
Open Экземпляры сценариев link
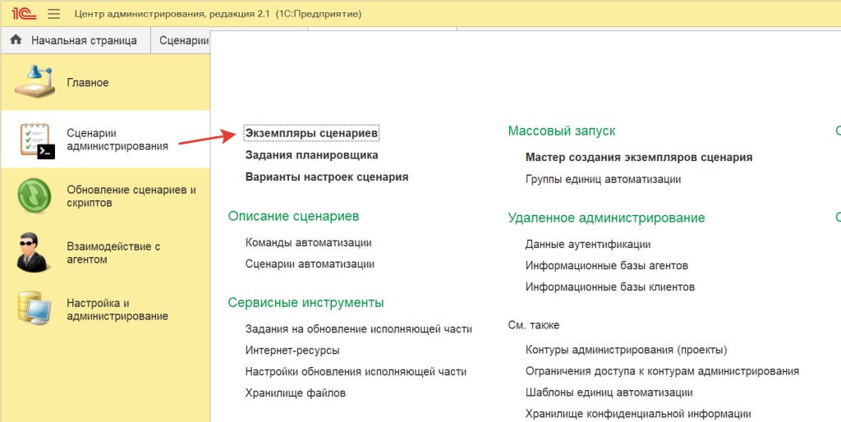pyautogui.click(x=312, y=132)
